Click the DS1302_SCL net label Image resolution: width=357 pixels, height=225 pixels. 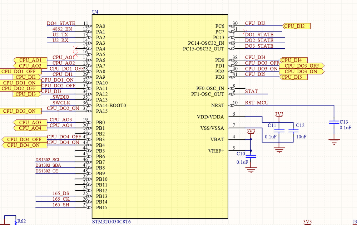[48, 160]
